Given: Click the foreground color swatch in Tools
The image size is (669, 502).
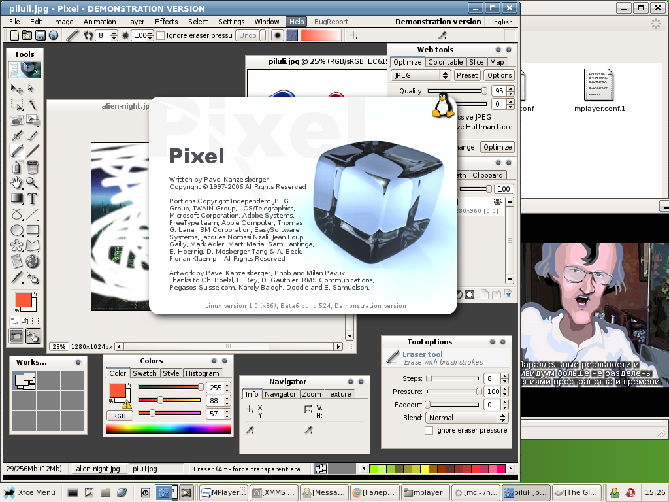Looking at the screenshot, I should (x=24, y=300).
